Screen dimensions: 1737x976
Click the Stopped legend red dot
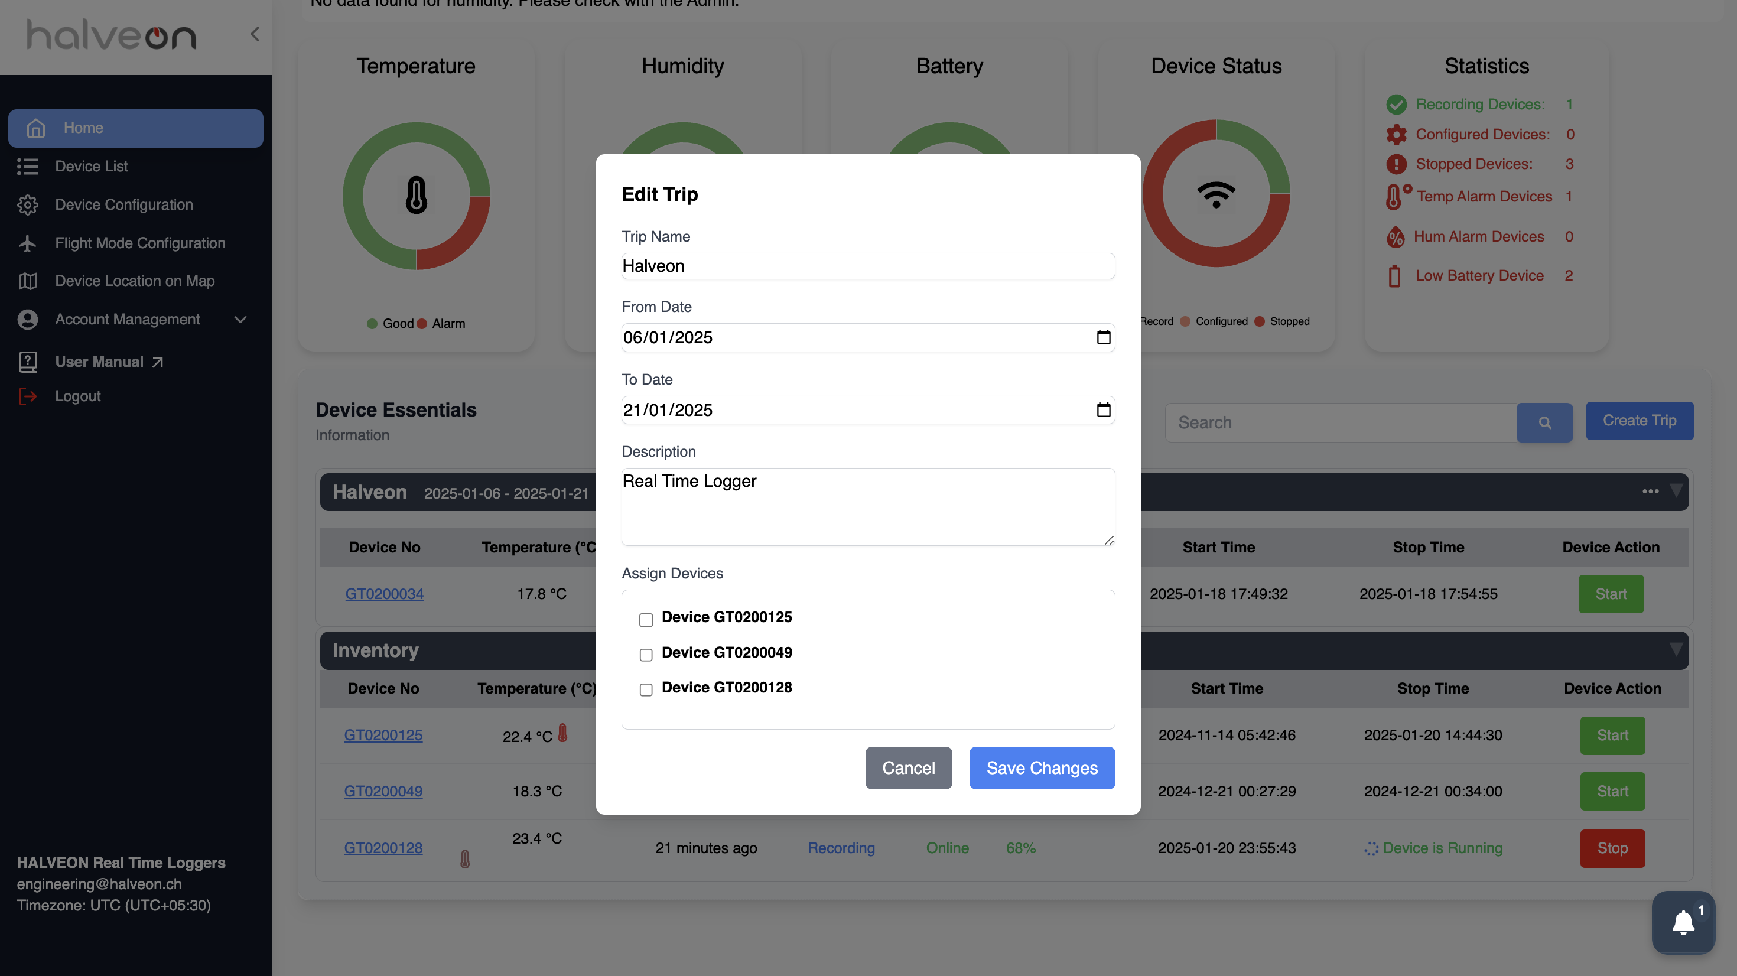(x=1259, y=321)
